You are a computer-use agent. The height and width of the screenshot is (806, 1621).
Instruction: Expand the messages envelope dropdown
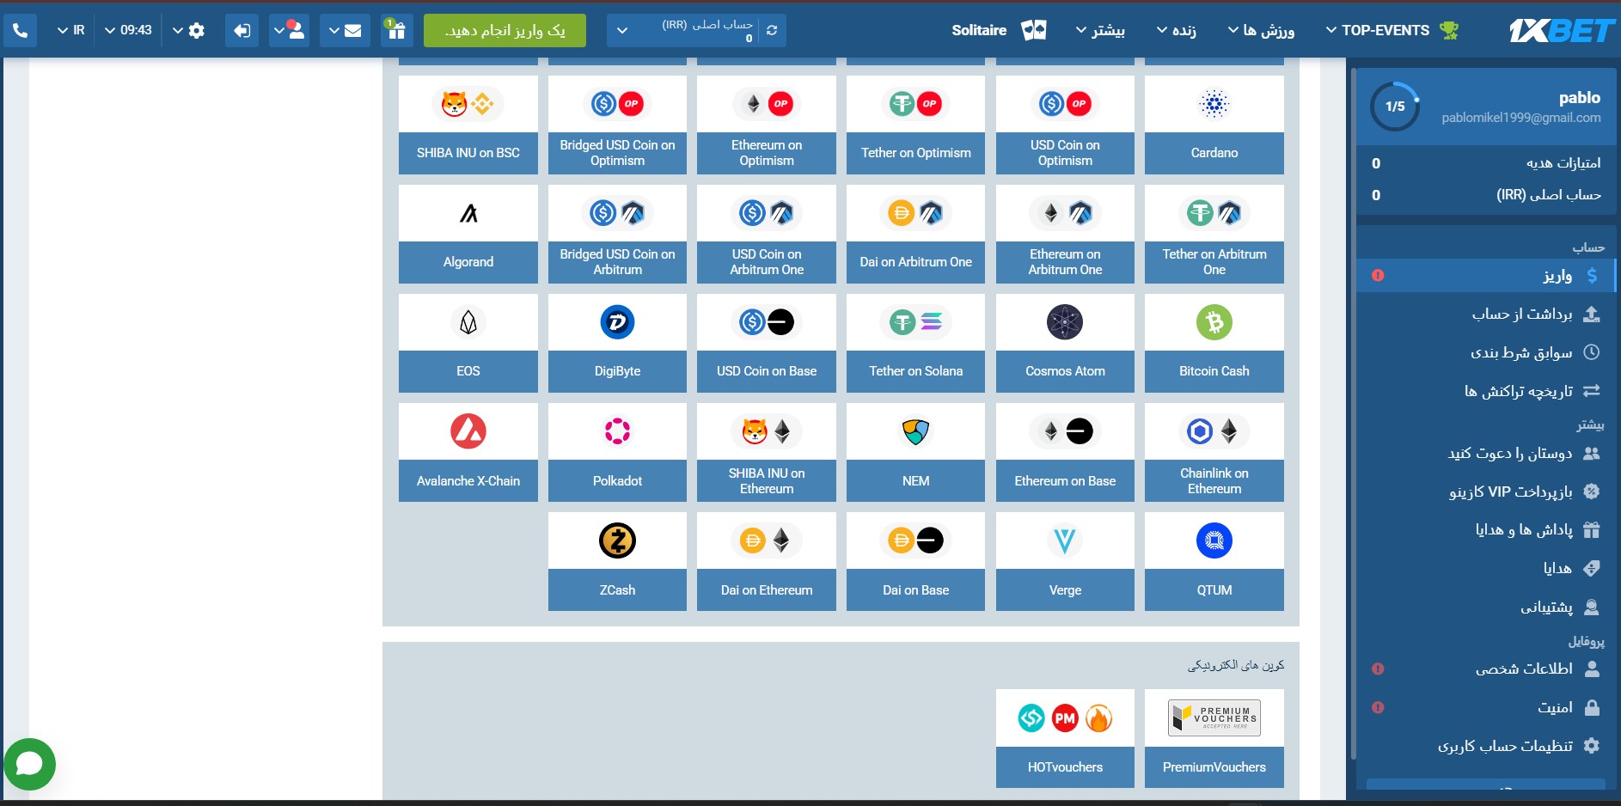pyautogui.click(x=345, y=30)
